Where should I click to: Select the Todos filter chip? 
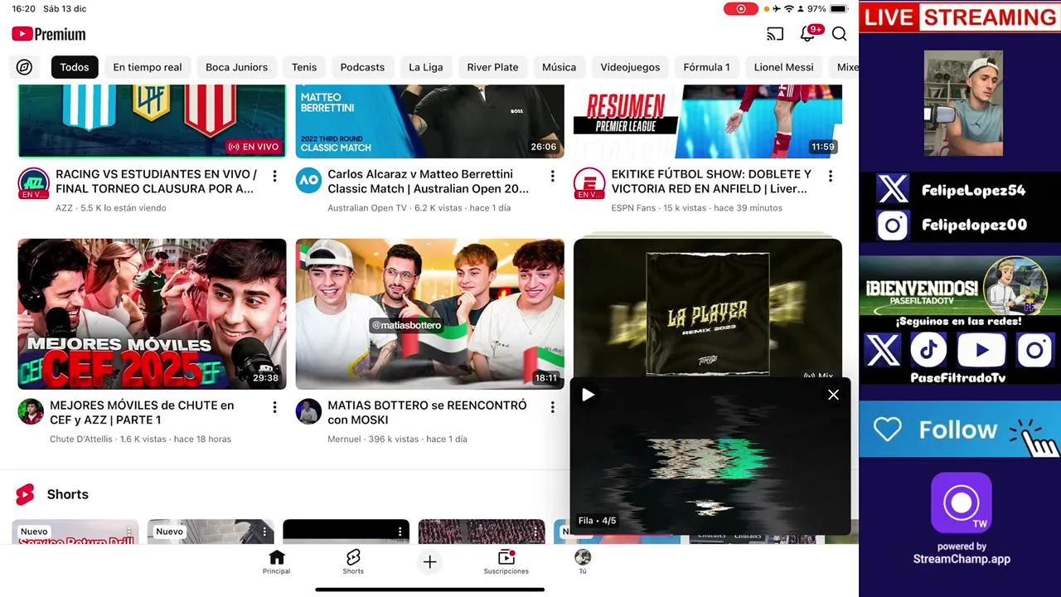tap(75, 67)
